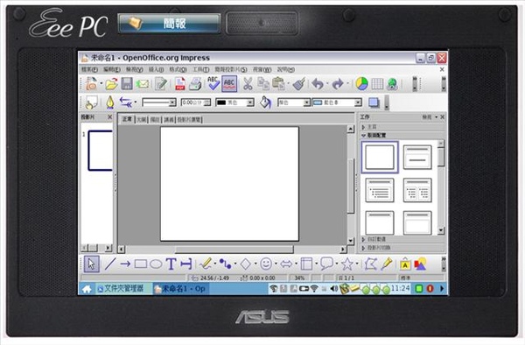525x345 pixels.
Task: Switch to the Slide Sorter tab
Action: click(x=189, y=120)
